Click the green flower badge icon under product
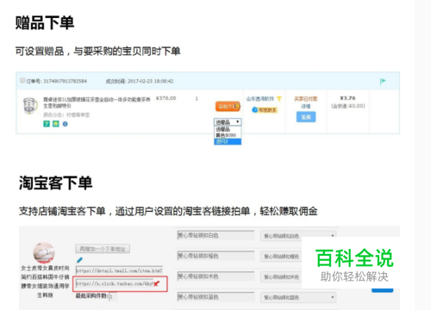431x310 pixels. [x=56, y=124]
